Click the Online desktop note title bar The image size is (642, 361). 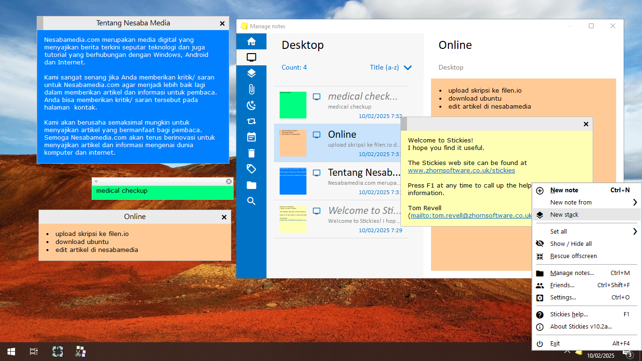(135, 217)
